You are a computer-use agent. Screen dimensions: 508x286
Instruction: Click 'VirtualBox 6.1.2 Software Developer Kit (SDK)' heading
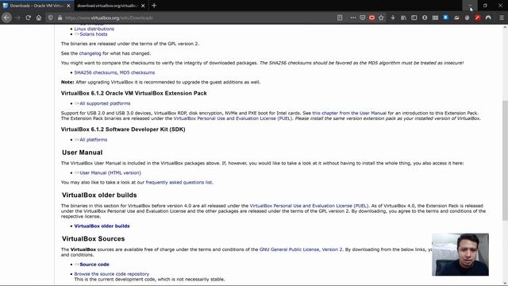(x=123, y=129)
